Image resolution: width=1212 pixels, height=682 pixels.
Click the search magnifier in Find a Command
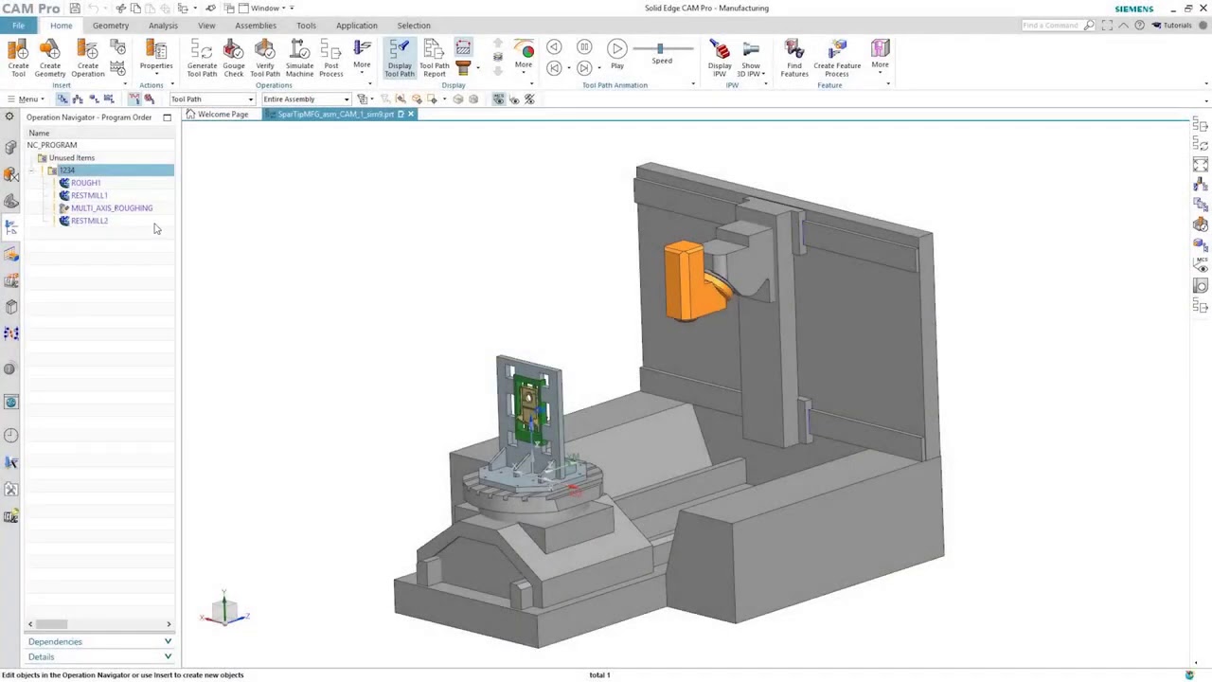(1089, 26)
